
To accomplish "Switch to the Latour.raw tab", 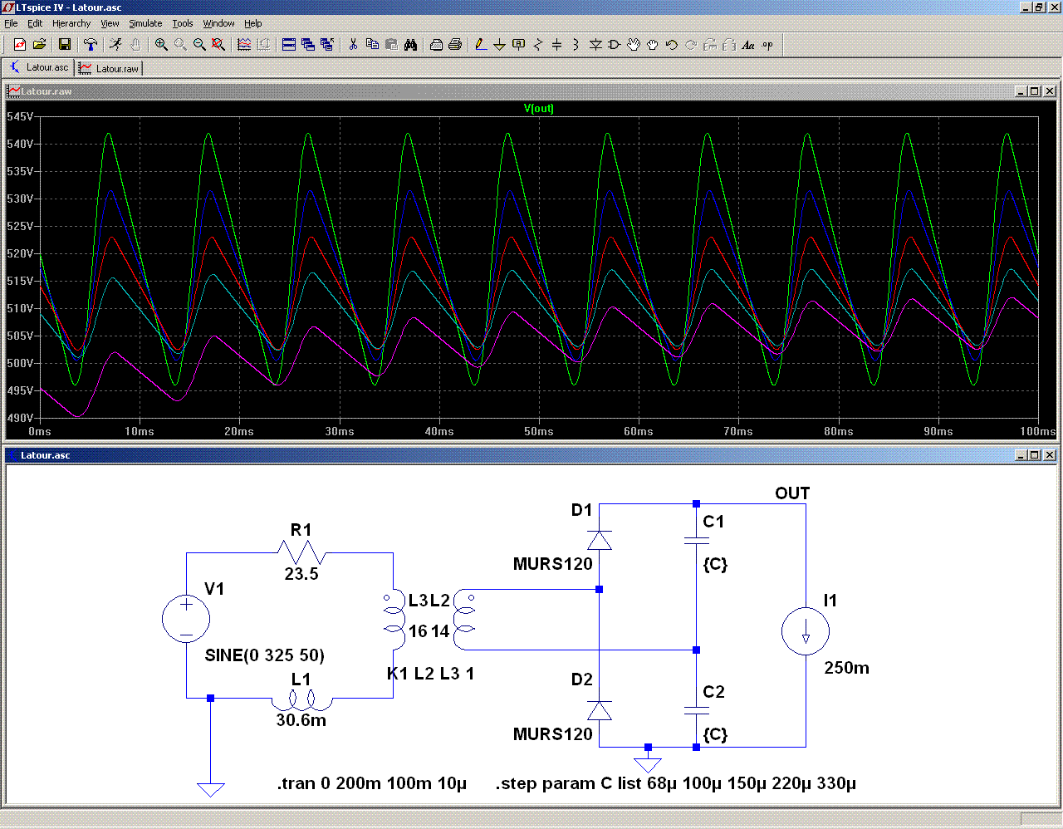I will pos(110,68).
